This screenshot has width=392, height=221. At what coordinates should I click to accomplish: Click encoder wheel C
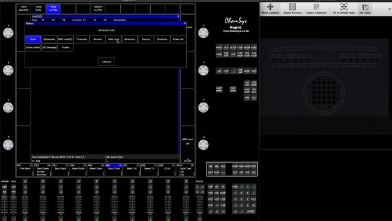click(x=8, y=107)
